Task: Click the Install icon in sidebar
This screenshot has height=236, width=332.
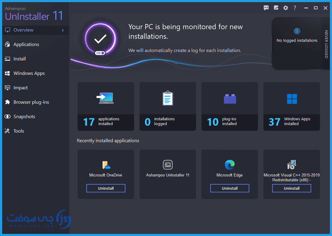Action: 8,59
